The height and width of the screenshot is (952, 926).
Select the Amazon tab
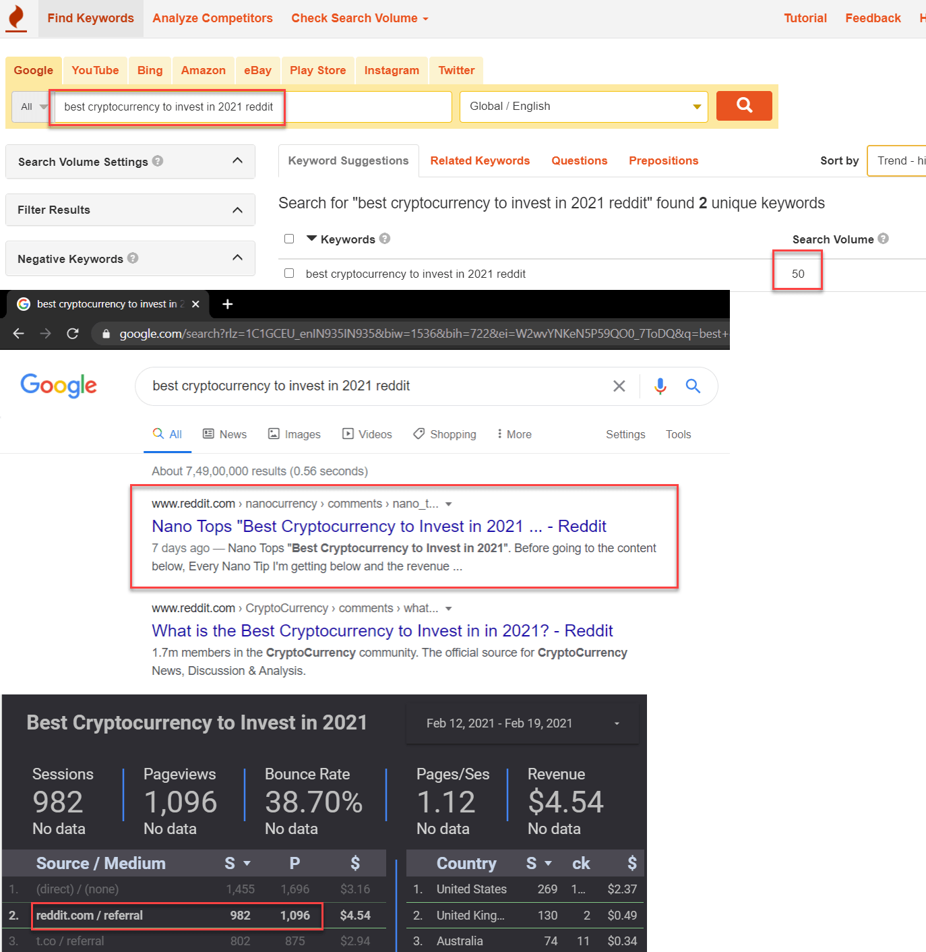[203, 70]
